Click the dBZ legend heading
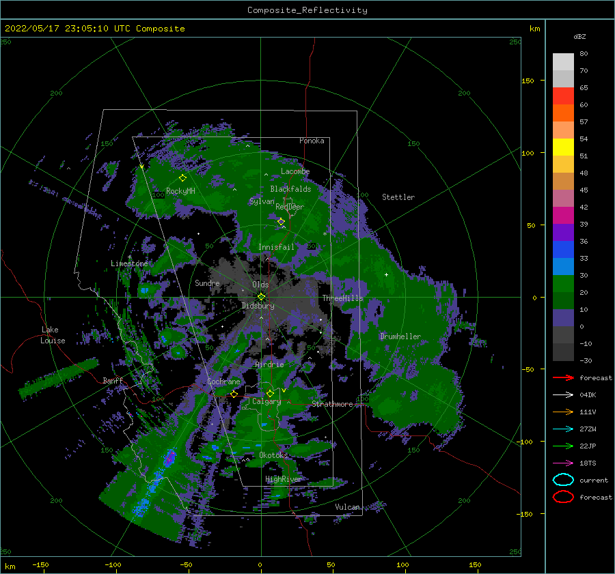Image resolution: width=615 pixels, height=574 pixels. point(579,36)
